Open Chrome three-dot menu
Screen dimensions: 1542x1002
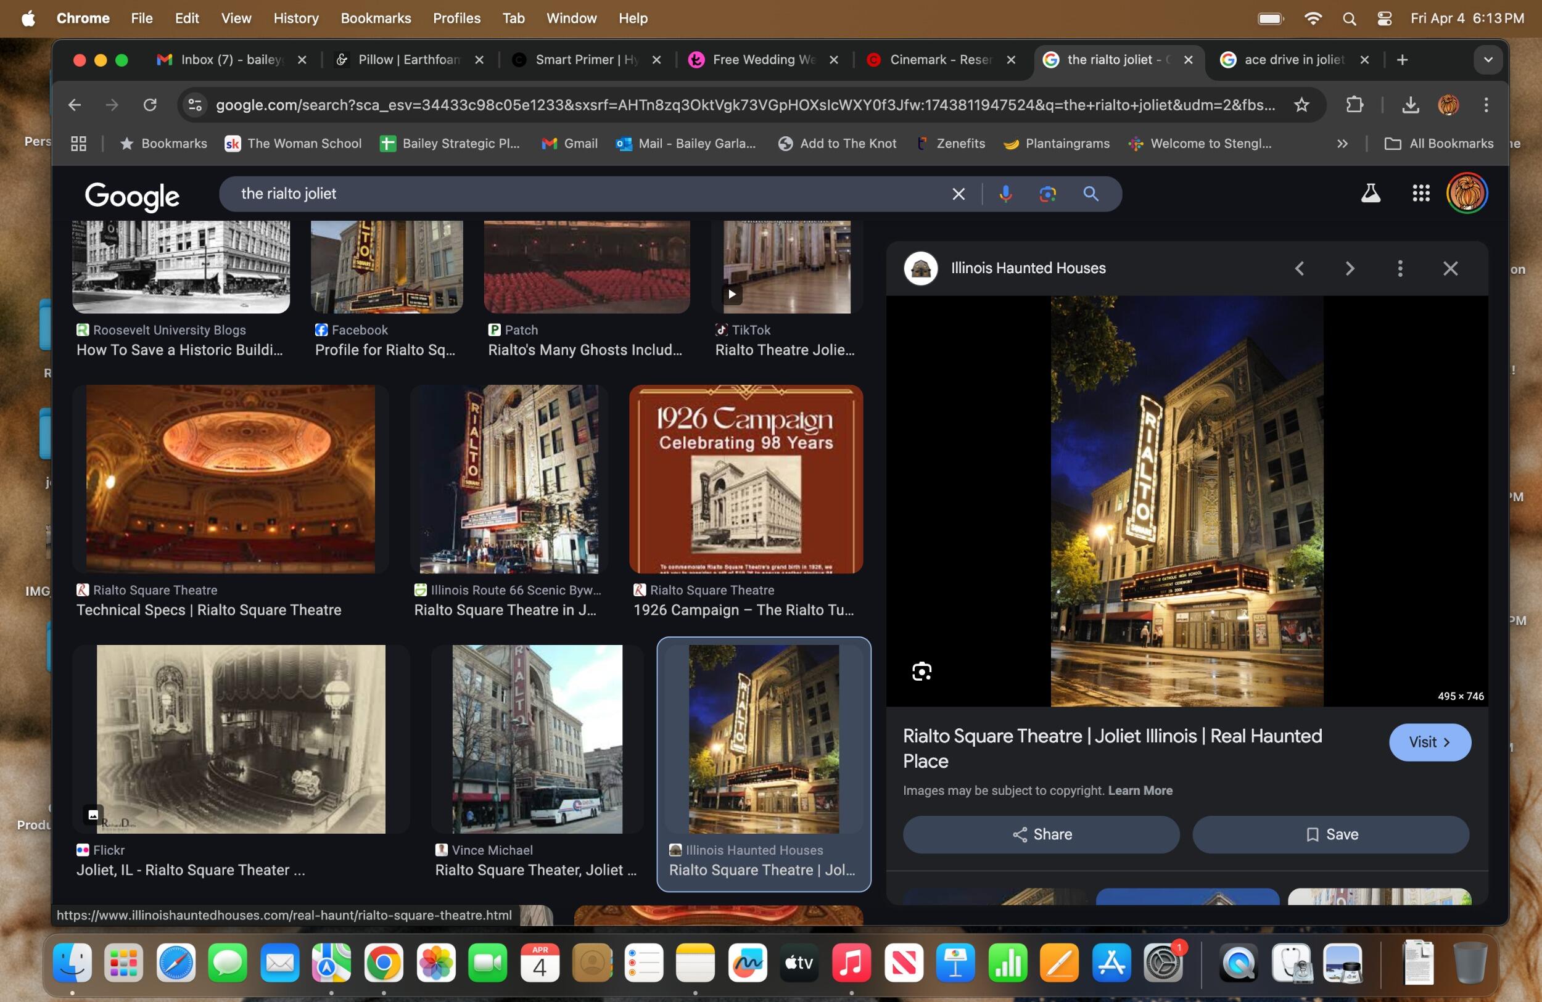tap(1486, 105)
